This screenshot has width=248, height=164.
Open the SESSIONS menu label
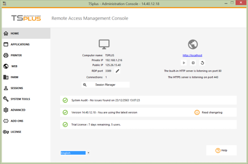tap(17, 88)
